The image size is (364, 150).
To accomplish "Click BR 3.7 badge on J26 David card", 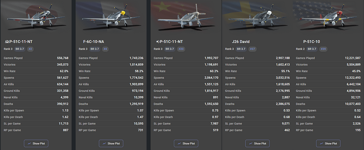I will tap(241, 49).
